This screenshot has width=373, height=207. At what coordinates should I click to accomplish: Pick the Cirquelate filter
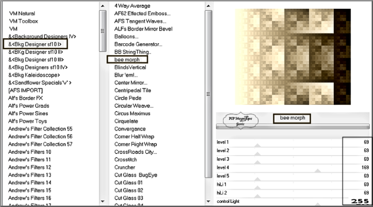click(x=126, y=121)
